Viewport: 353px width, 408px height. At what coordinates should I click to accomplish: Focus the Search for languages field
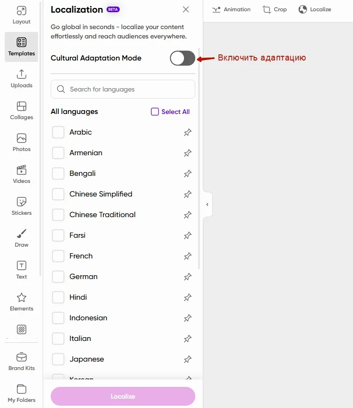pos(127,89)
